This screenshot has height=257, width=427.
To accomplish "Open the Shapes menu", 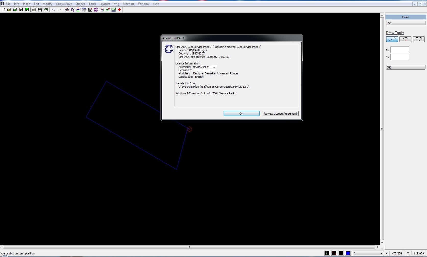I will pyautogui.click(x=80, y=4).
